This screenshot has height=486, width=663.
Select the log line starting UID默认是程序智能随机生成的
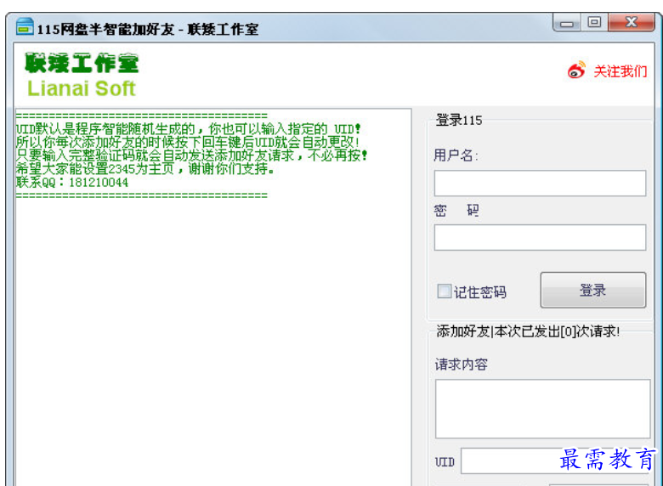click(x=189, y=128)
